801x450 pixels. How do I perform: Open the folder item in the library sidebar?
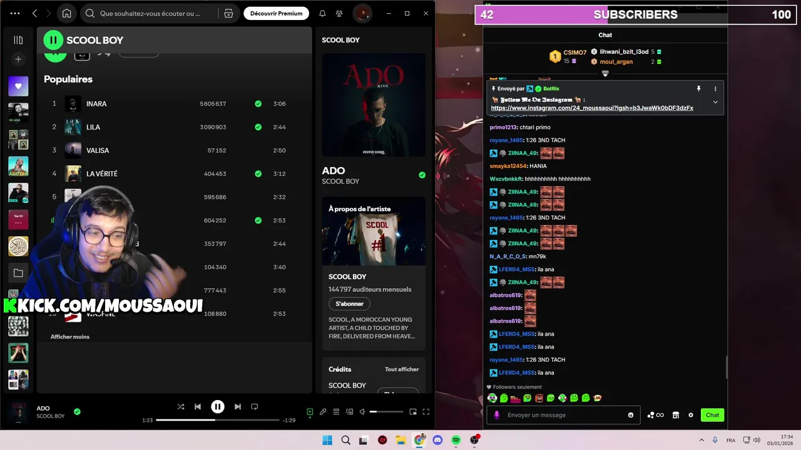point(18,273)
